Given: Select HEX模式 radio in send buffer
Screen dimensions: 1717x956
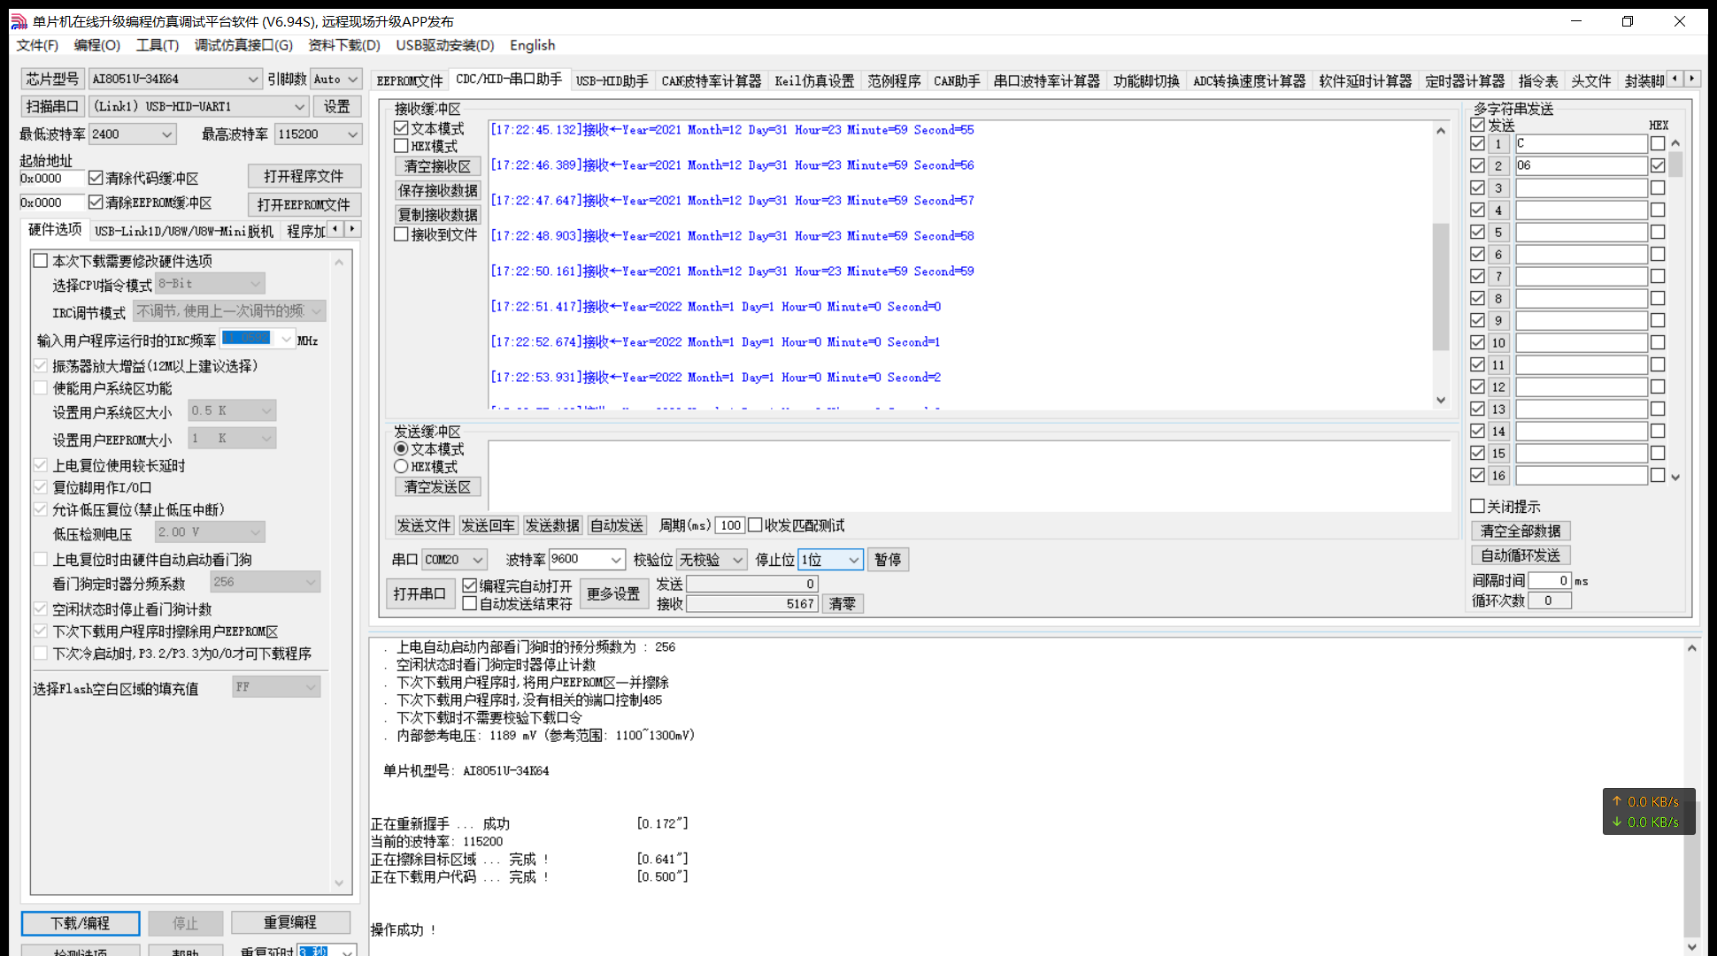Looking at the screenshot, I should (x=401, y=466).
